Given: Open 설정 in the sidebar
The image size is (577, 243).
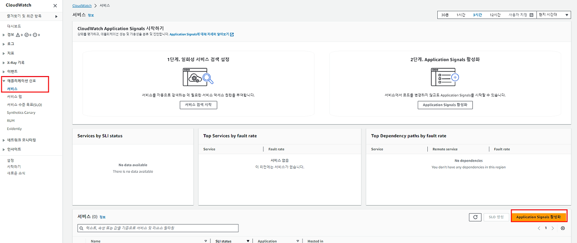Looking at the screenshot, I should coord(10,161).
